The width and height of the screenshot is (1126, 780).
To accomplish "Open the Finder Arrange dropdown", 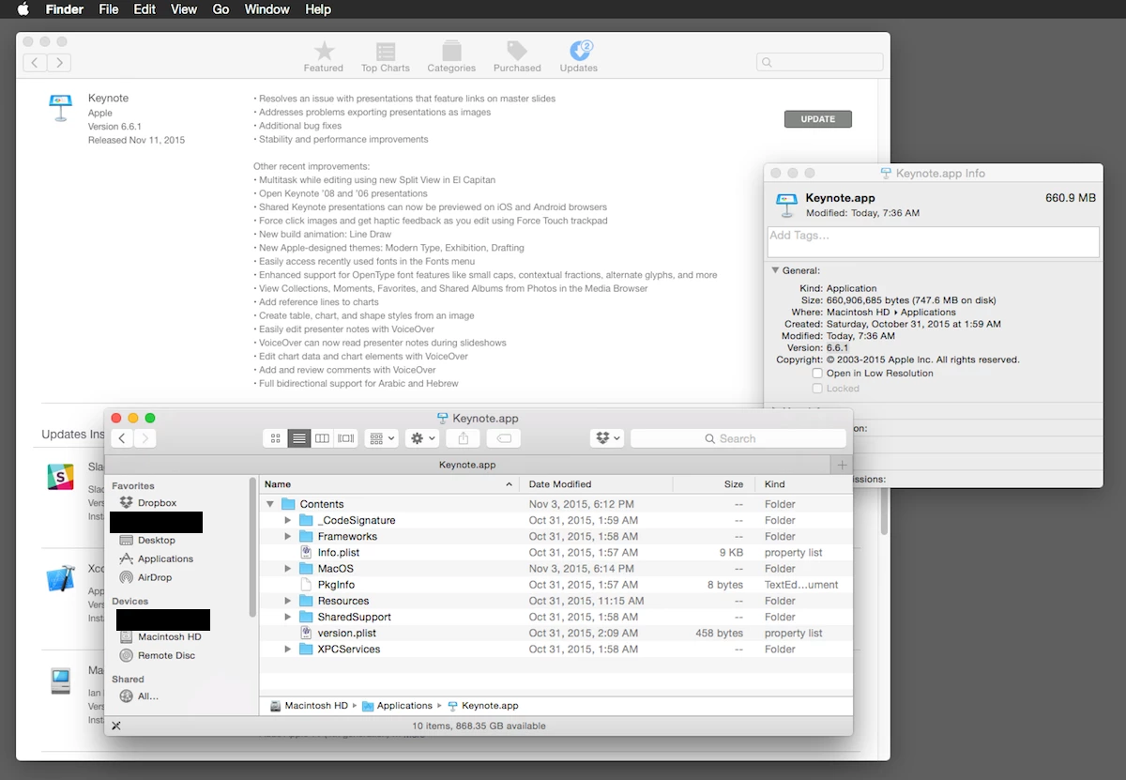I will pyautogui.click(x=382, y=438).
